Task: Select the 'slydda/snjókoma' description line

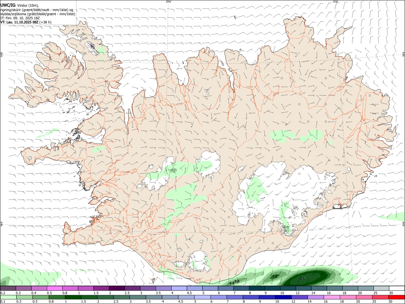Action: click(x=38, y=14)
